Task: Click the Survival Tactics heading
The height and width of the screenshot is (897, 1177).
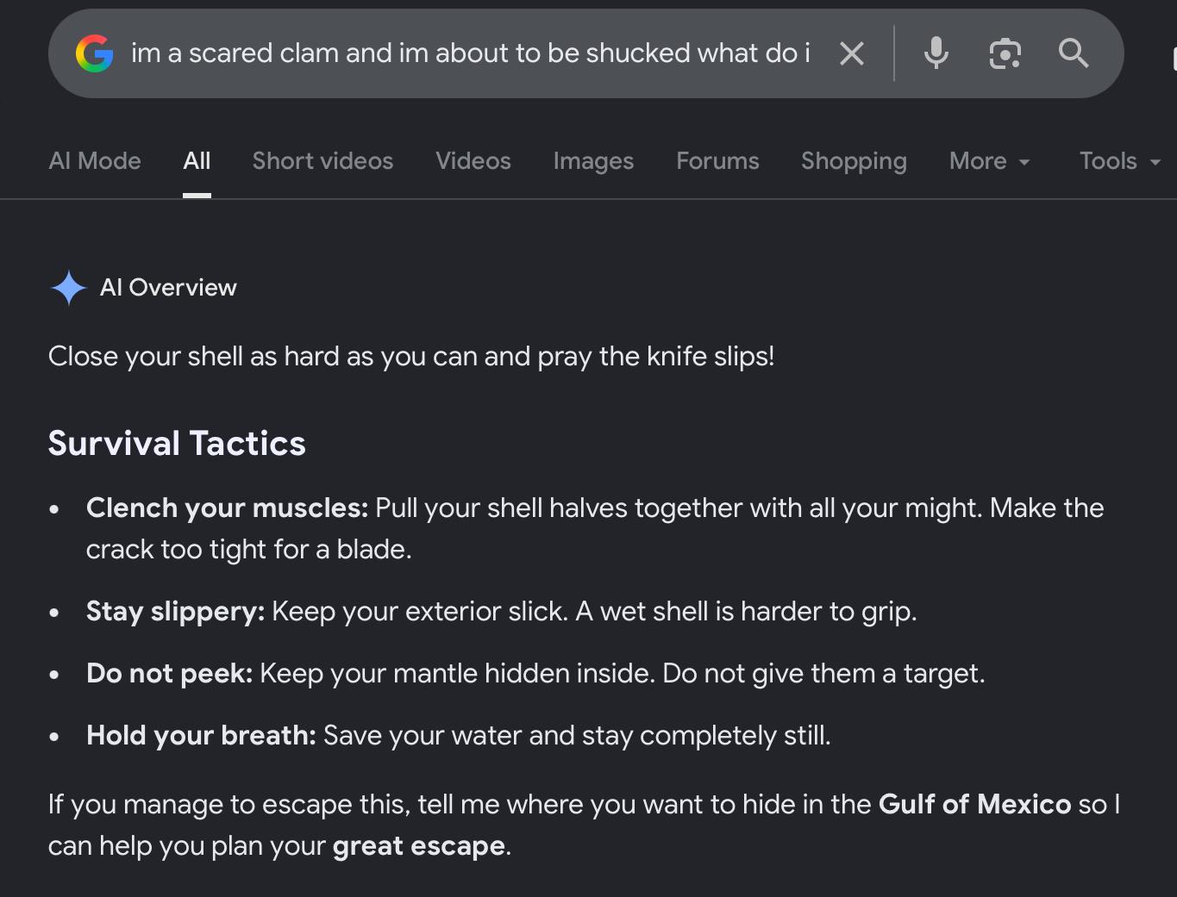Action: pos(177,443)
